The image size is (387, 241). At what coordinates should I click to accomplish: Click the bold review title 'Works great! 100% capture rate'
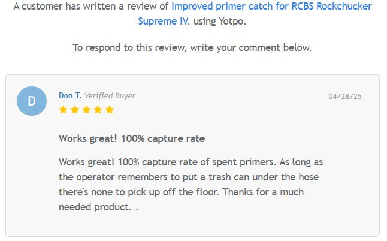pos(132,138)
